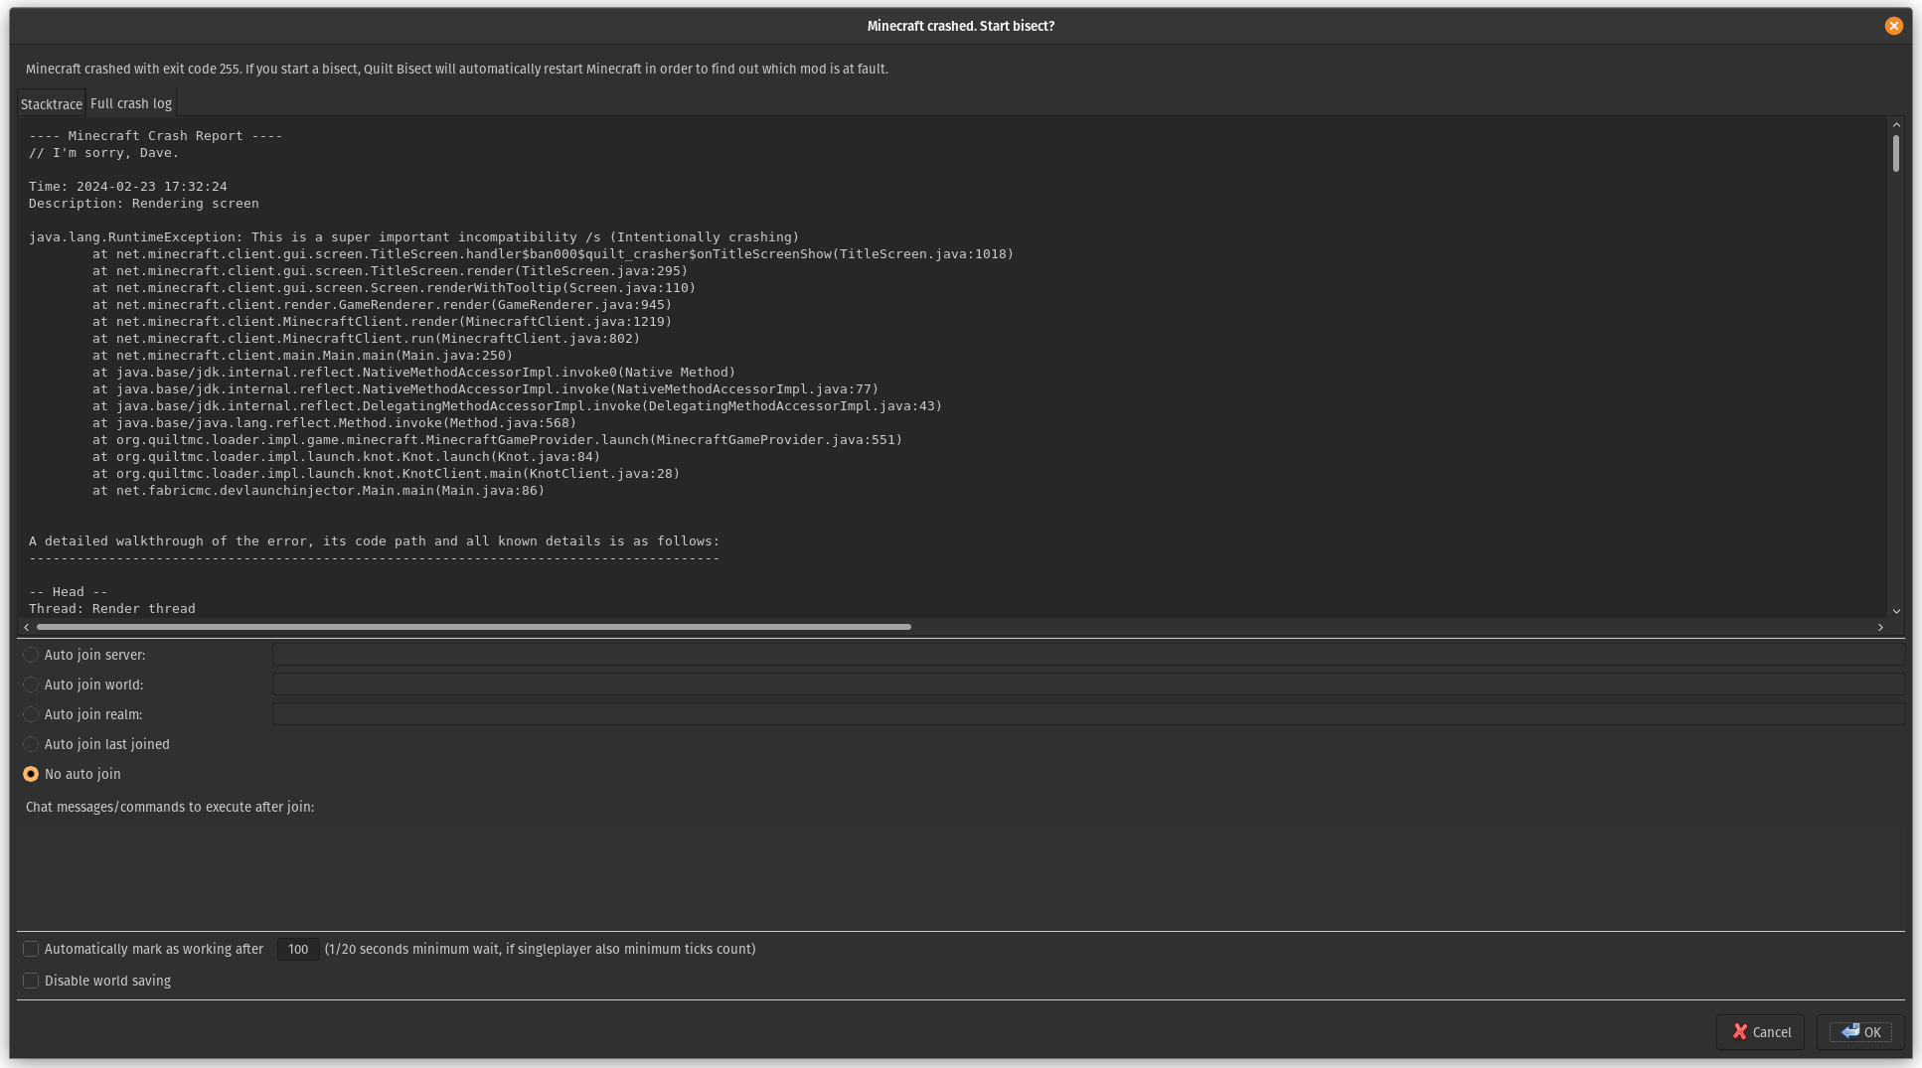Click the '---- Minecraft Crash Report ----' header
This screenshot has height=1068, width=1922.
156,136
